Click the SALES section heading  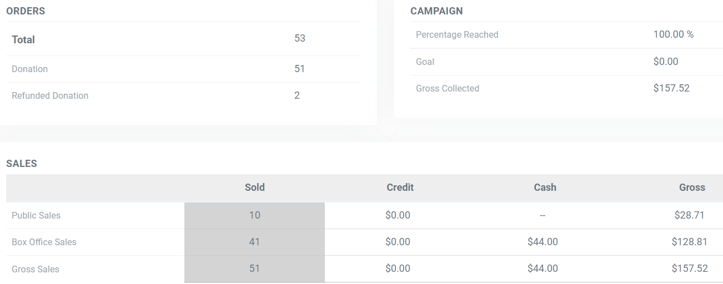[x=22, y=164]
